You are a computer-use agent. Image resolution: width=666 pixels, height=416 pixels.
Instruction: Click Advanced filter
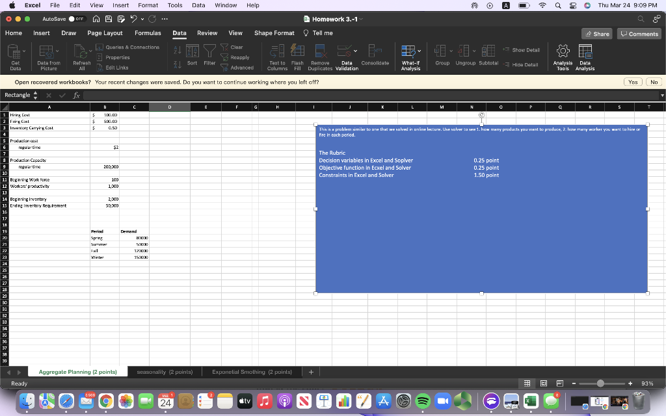pyautogui.click(x=237, y=68)
